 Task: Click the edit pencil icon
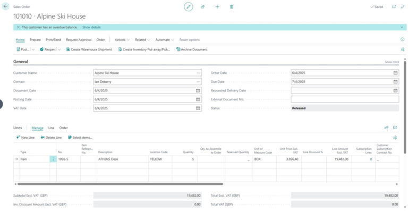click(x=189, y=7)
